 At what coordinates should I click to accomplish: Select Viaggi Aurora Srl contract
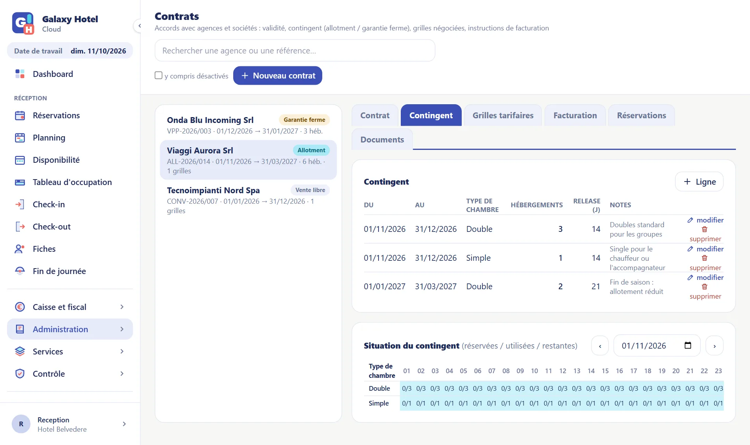[x=248, y=160]
